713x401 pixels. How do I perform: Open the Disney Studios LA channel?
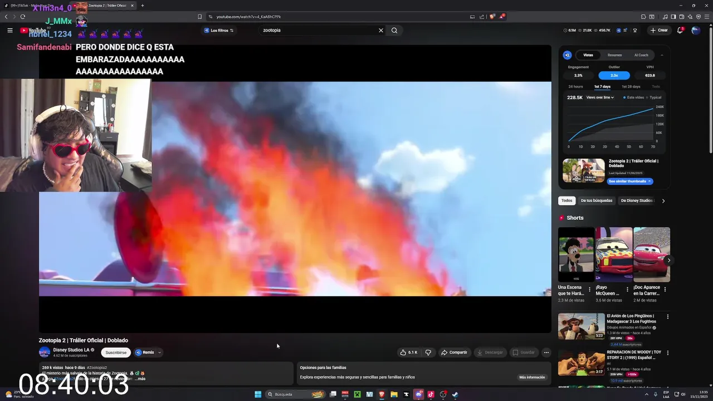pyautogui.click(x=71, y=350)
